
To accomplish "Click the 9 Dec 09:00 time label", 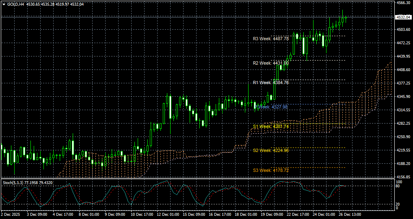I will point(115,215).
